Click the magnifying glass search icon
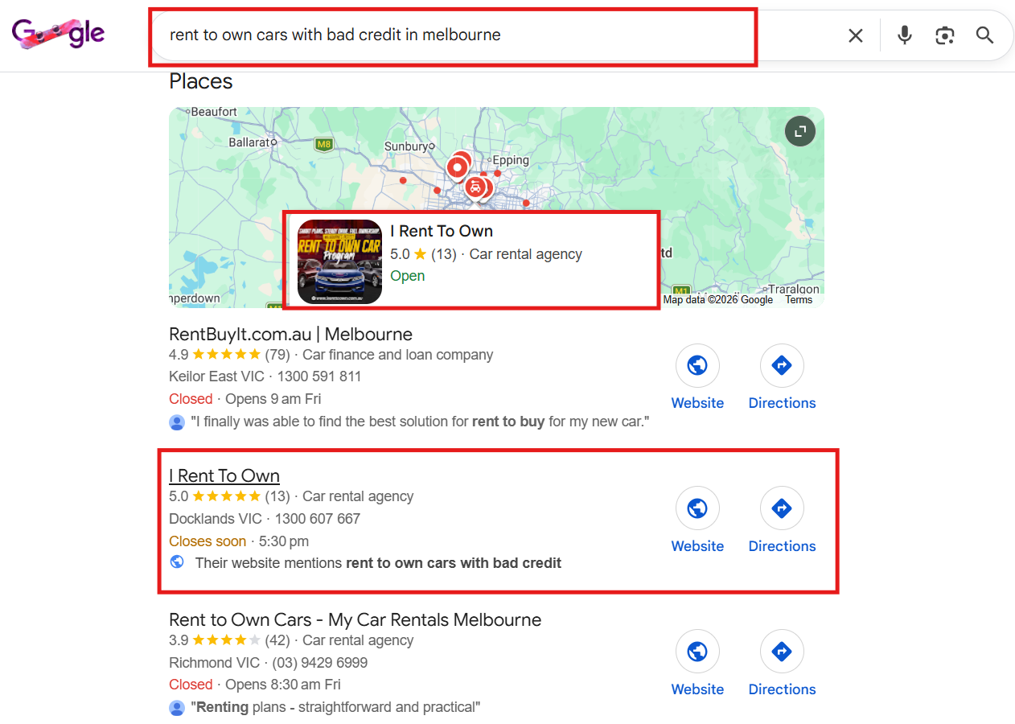The image size is (1015, 724). [x=985, y=35]
